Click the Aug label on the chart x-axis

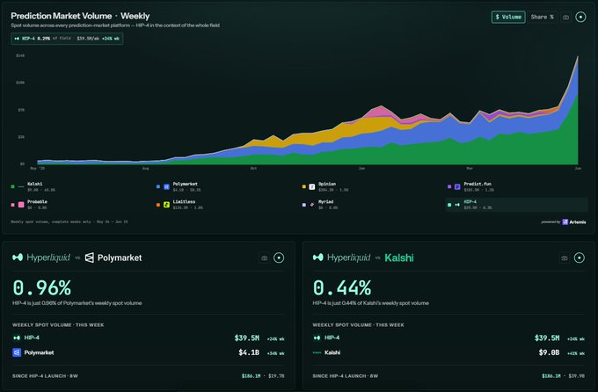(146, 168)
